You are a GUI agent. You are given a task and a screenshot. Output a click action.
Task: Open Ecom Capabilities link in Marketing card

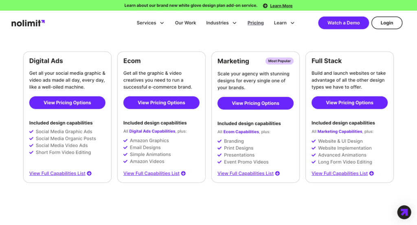pos(241,132)
